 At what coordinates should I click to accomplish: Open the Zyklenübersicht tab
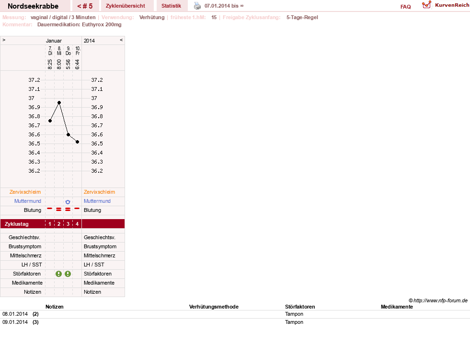(126, 6)
